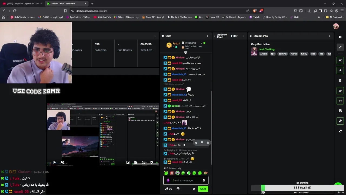This screenshot has height=195, width=346.
Task: Open stats panel three-dot menu
Action: pyautogui.click(x=155, y=36)
